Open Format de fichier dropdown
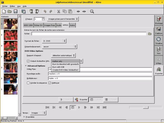 pyautogui.click(x=54, y=41)
